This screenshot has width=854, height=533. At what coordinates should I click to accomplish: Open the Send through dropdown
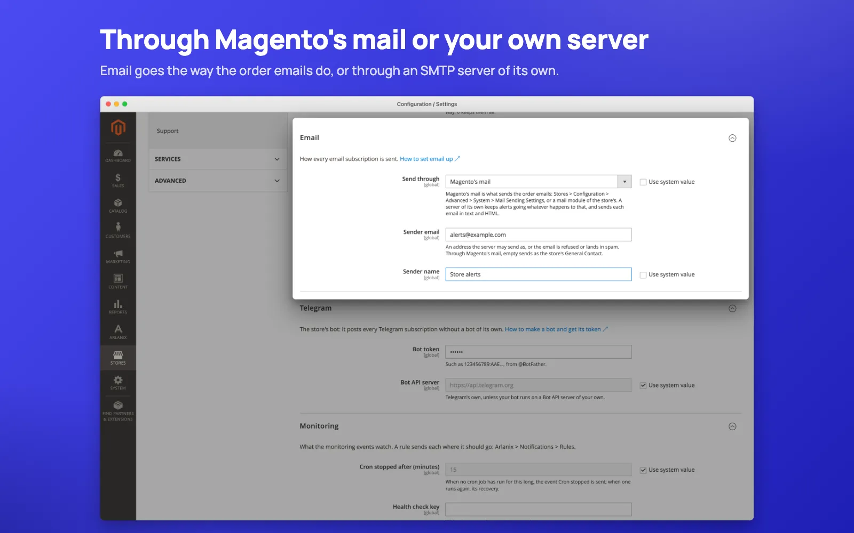click(539, 182)
